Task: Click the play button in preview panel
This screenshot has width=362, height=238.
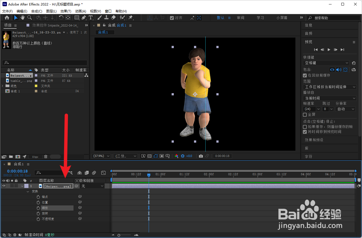Action: point(329,49)
